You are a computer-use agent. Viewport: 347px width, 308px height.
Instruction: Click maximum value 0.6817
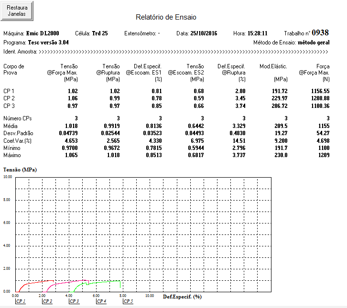pos(196,155)
